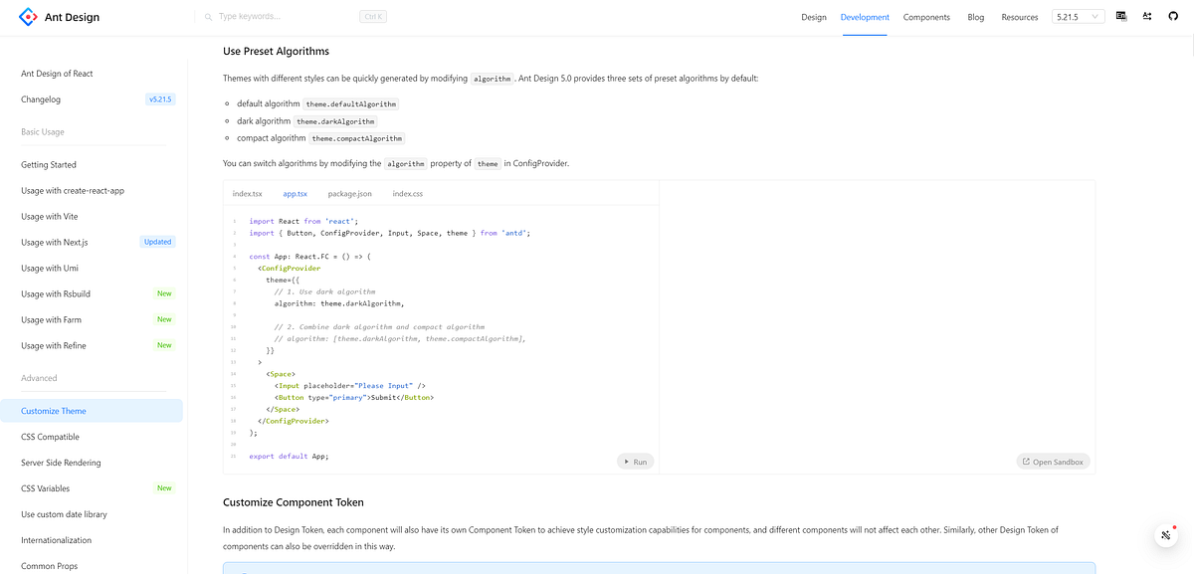View the Usage with Next.js guide
This screenshot has width=1194, height=574.
pos(54,242)
